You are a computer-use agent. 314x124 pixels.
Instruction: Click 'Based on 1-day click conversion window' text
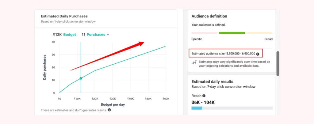point(68,21)
